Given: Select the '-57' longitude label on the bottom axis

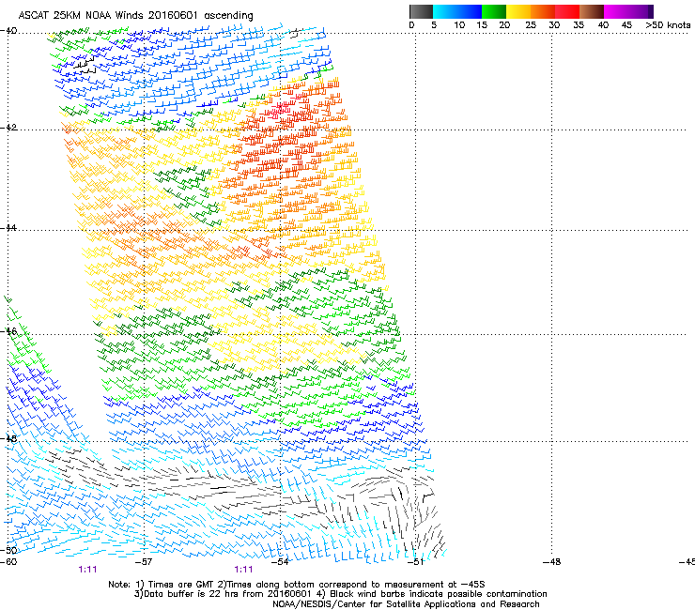Looking at the screenshot, I should (x=144, y=562).
